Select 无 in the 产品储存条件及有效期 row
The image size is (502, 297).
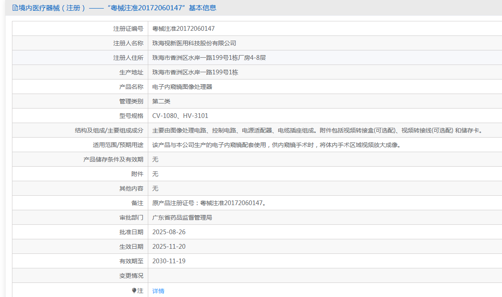click(x=155, y=159)
